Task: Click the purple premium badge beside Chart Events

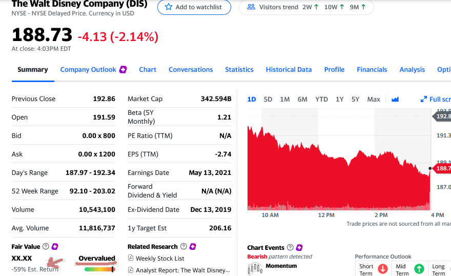Action: pyautogui.click(x=299, y=247)
